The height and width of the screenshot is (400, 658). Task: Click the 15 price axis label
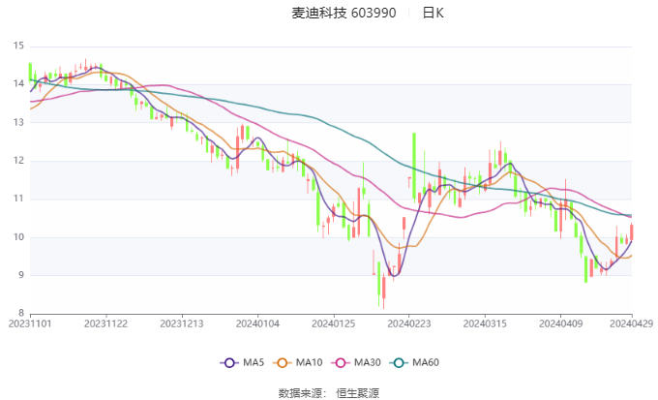18,46
